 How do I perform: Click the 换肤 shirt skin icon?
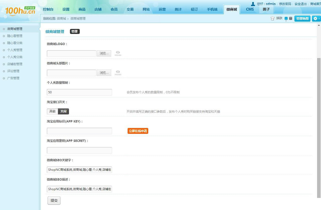[272, 18]
